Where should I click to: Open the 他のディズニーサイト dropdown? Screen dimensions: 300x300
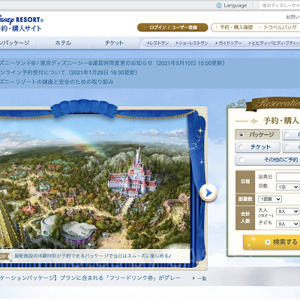(280, 5)
